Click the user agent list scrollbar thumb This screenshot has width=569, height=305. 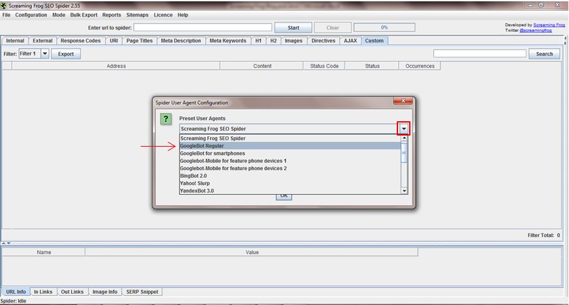pos(405,152)
